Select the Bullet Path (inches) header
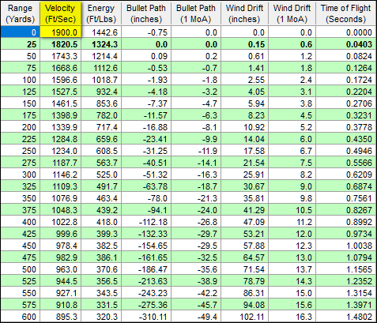The height and width of the screenshot is (323, 377). pos(146,13)
